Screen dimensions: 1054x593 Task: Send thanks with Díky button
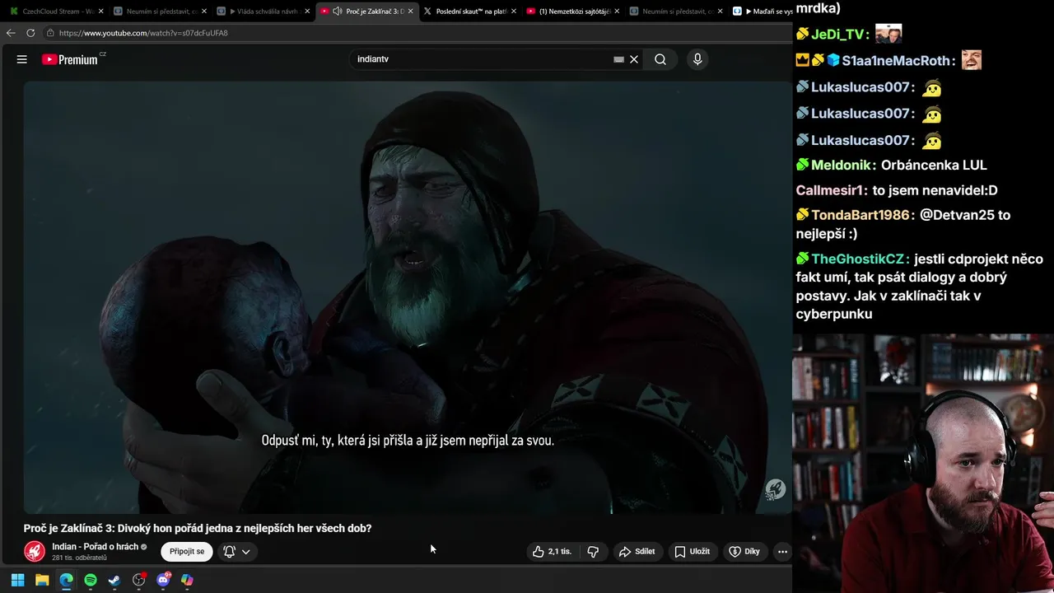(744, 552)
